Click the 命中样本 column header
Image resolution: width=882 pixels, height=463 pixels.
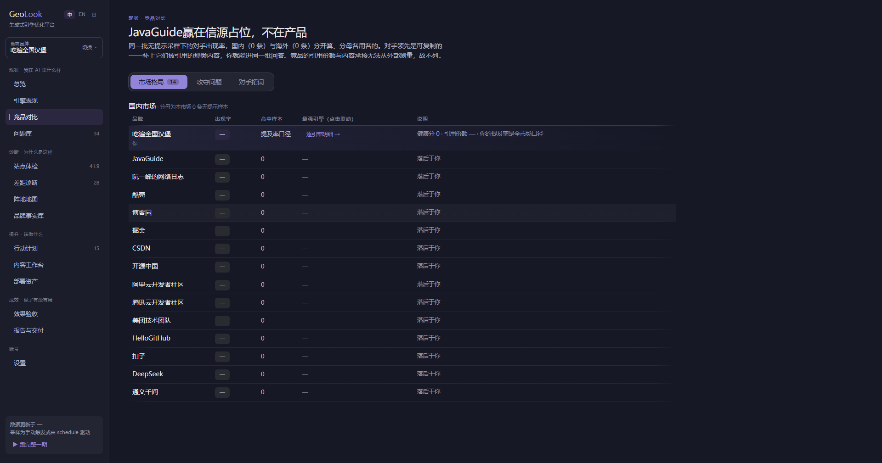(271, 119)
